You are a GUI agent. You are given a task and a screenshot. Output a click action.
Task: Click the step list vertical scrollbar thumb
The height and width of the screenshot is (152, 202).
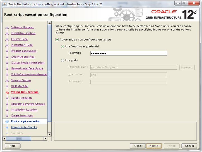click(49, 73)
